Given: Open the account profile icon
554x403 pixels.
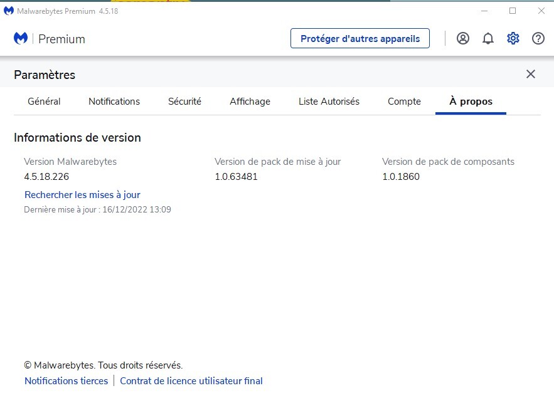Looking at the screenshot, I should (x=463, y=38).
